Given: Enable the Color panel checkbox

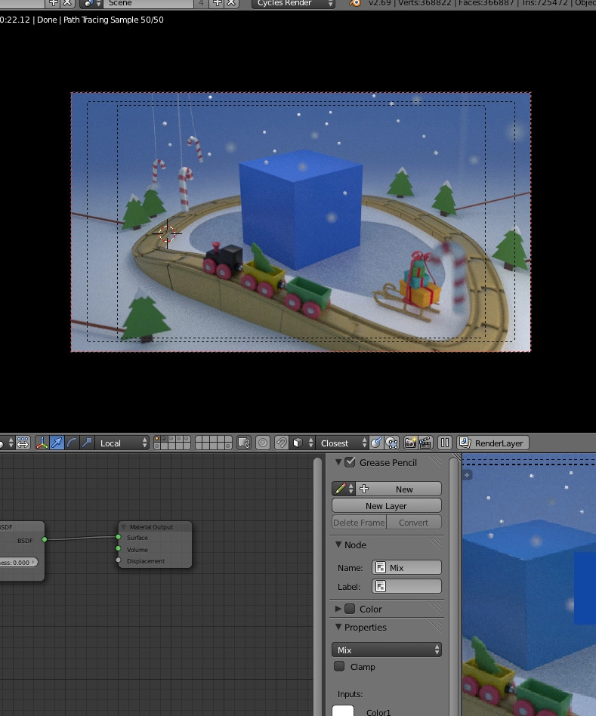Looking at the screenshot, I should [350, 609].
